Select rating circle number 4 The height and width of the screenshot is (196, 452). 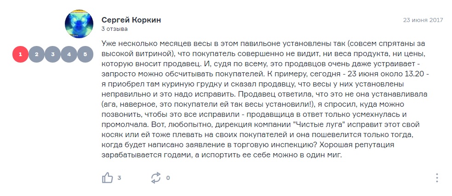[69, 54]
